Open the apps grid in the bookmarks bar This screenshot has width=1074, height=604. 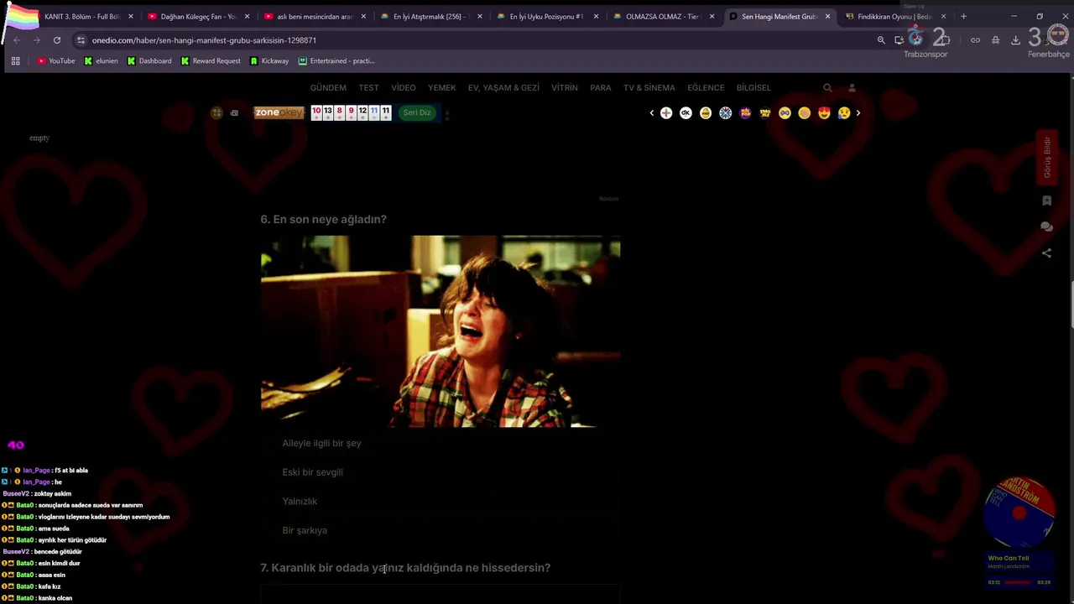click(15, 61)
